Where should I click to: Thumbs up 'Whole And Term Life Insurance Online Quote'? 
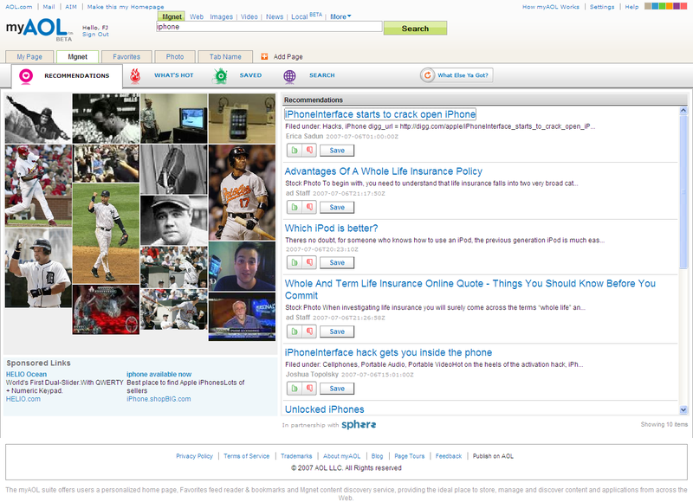click(295, 331)
